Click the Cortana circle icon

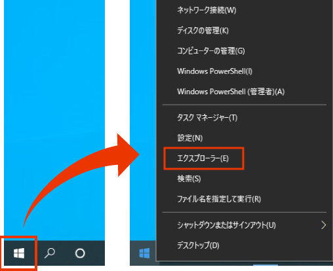[80, 253]
